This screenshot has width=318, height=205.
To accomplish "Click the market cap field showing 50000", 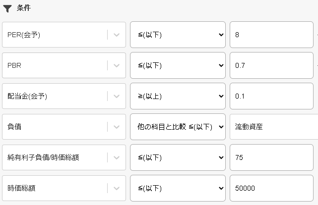I will click(x=271, y=188).
